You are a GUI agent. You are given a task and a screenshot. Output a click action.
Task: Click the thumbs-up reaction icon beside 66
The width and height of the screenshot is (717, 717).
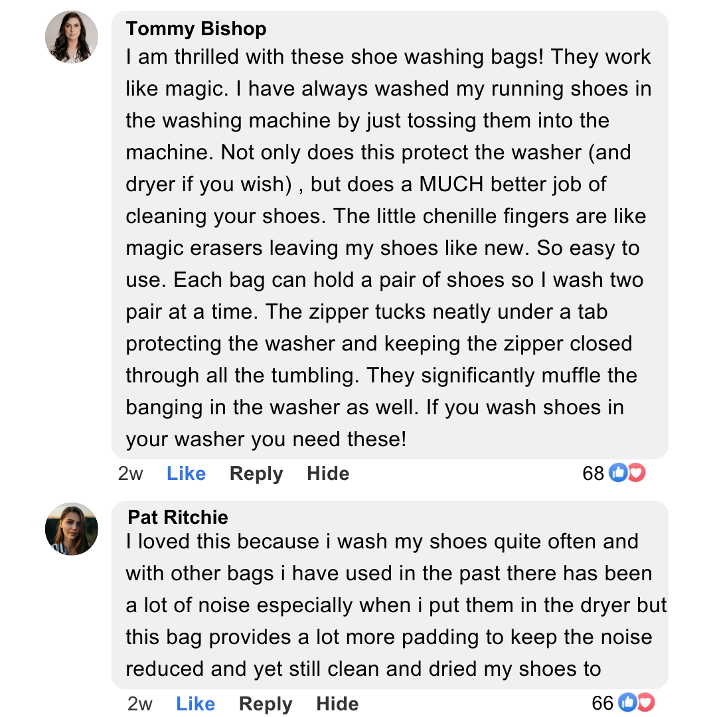click(x=627, y=702)
